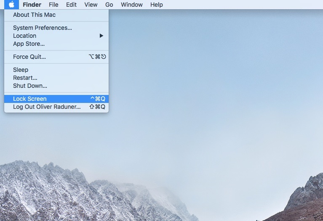Screen dimensions: 323x221
Task: Choose Log Out Oliver Raduner…
Action: (x=56, y=107)
